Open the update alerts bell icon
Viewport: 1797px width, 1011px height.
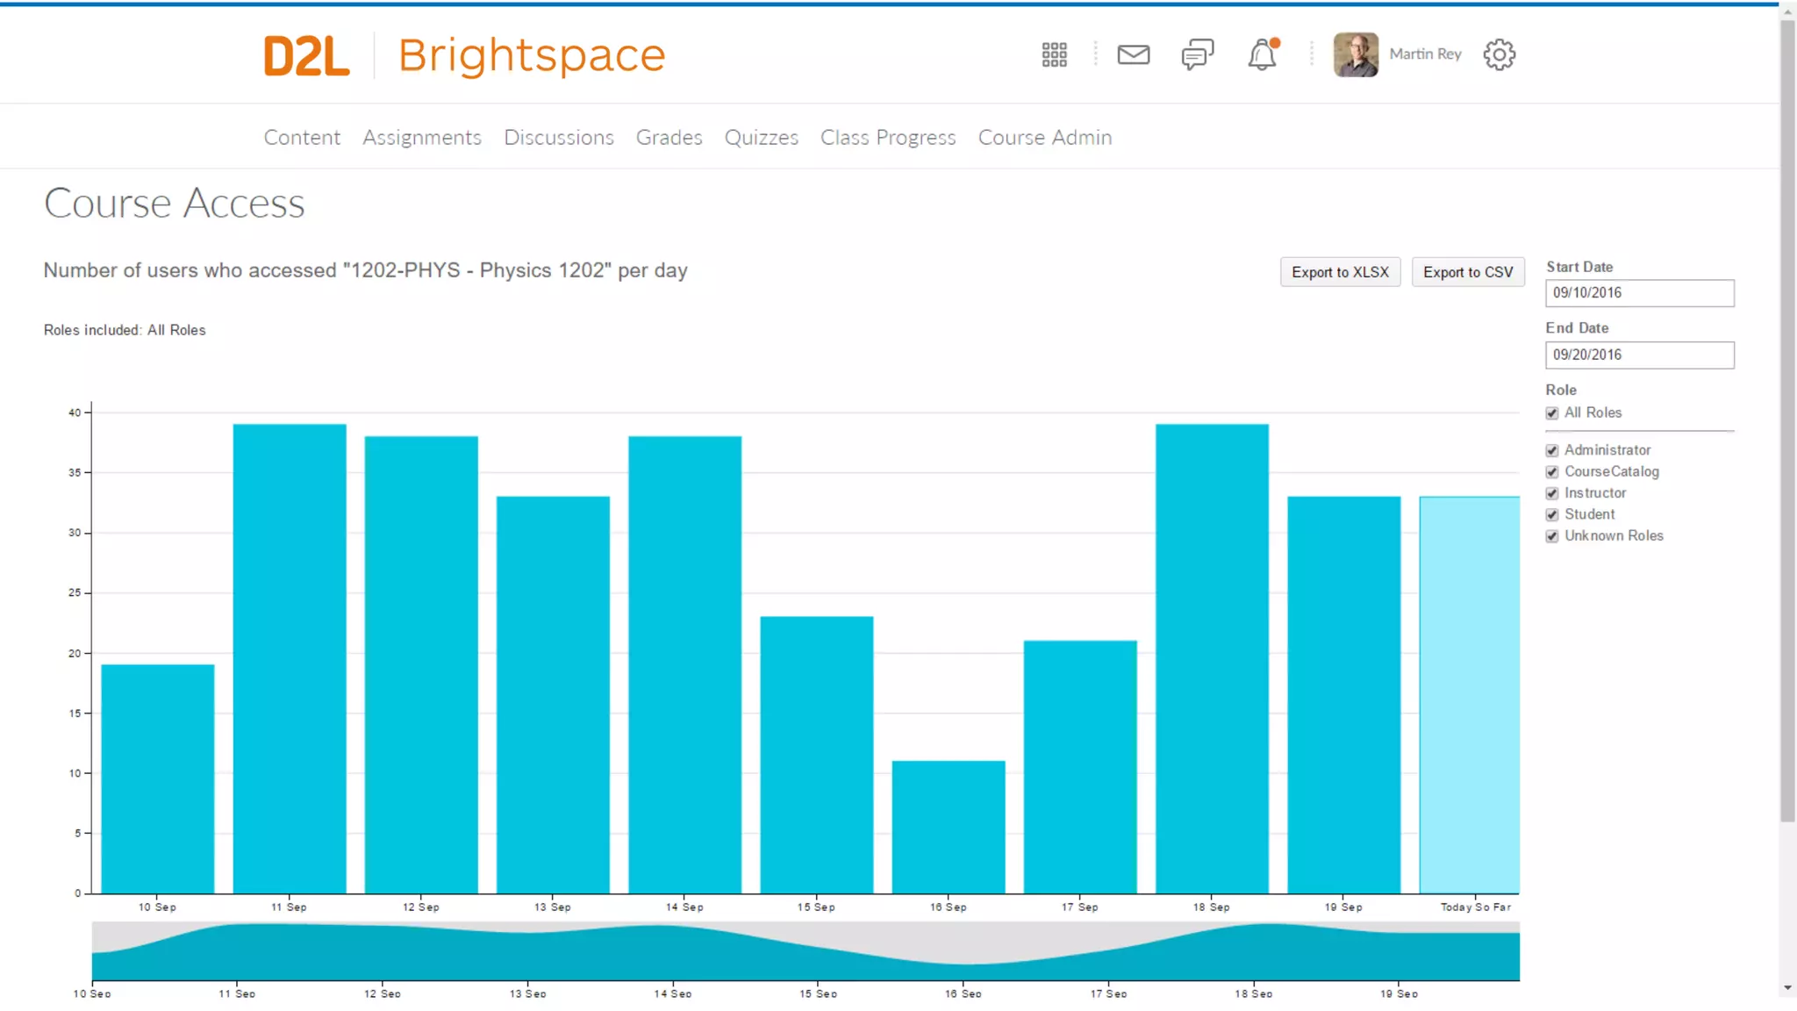(1262, 54)
